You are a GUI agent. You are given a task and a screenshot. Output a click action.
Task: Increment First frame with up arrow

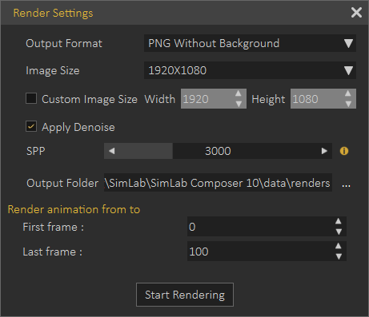(339, 221)
